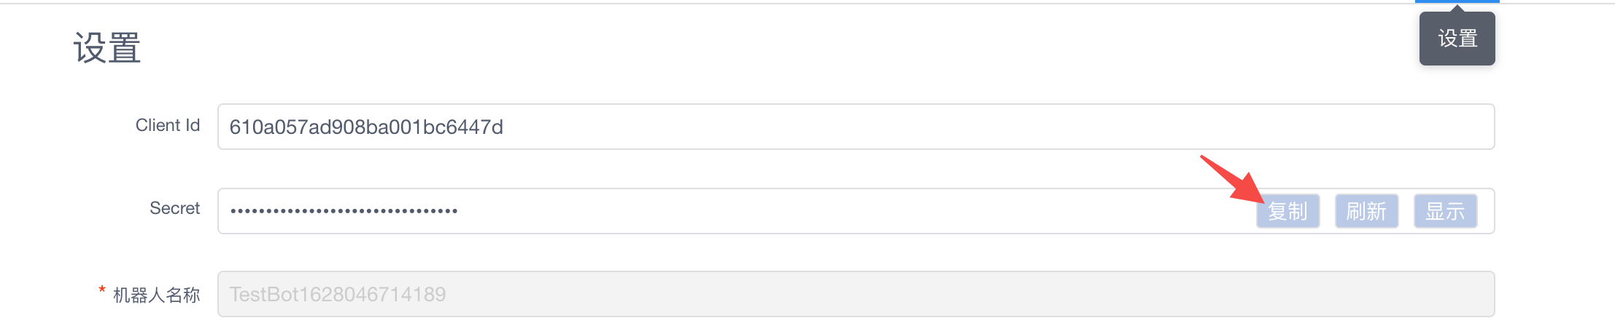Copy the Secret with 复制 button
This screenshot has width=1615, height=326.
pyautogui.click(x=1287, y=211)
